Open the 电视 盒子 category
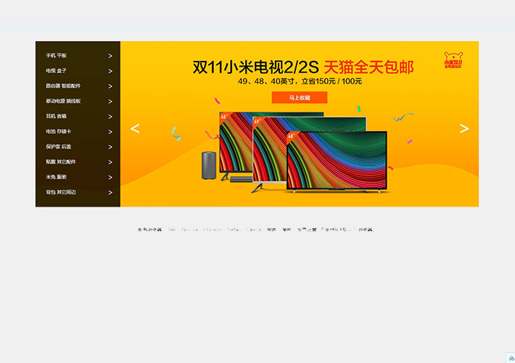 click(56, 70)
